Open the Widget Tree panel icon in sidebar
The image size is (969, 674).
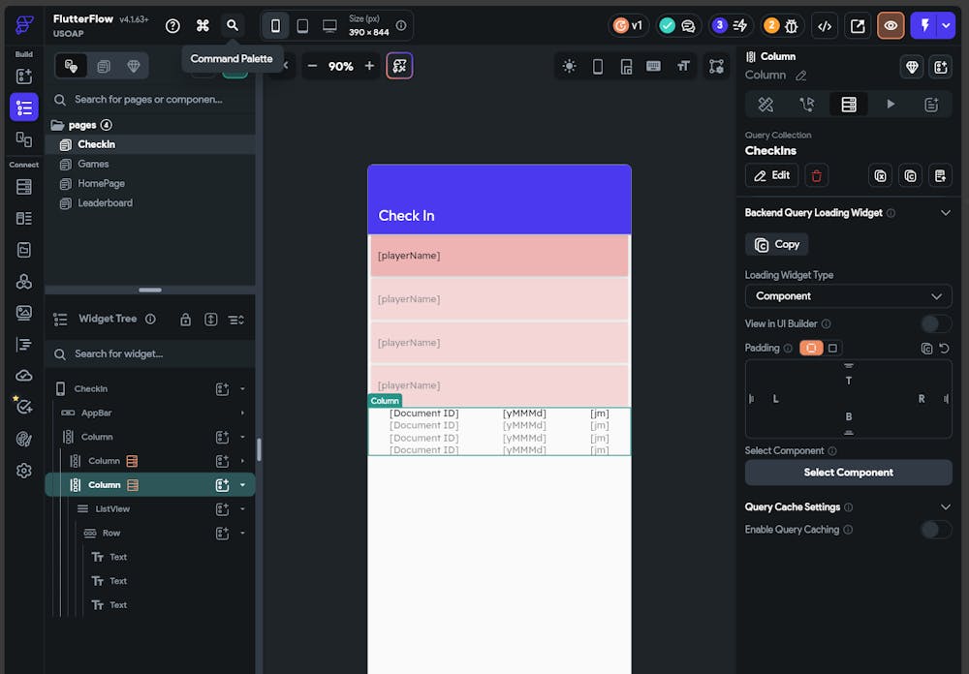coord(24,107)
